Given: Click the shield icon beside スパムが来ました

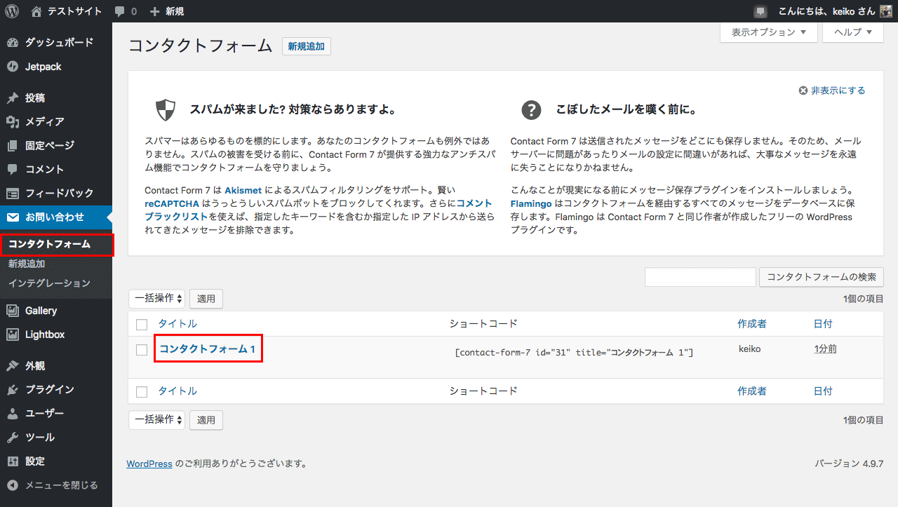Looking at the screenshot, I should point(166,110).
